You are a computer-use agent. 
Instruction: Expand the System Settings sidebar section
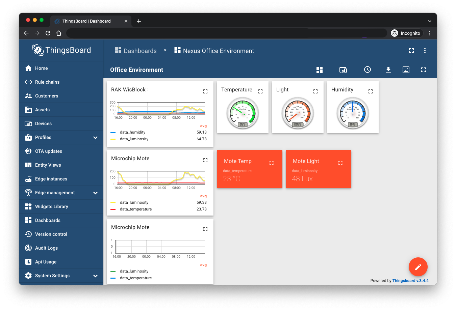(x=95, y=276)
